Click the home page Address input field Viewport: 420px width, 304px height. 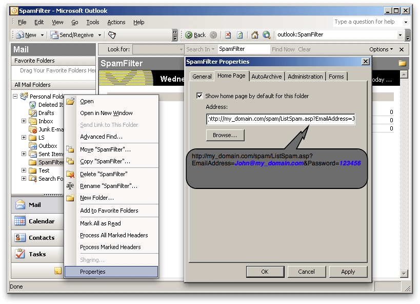point(281,119)
